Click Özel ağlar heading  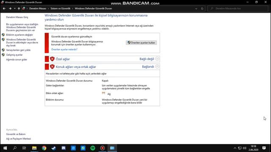(x=63, y=59)
